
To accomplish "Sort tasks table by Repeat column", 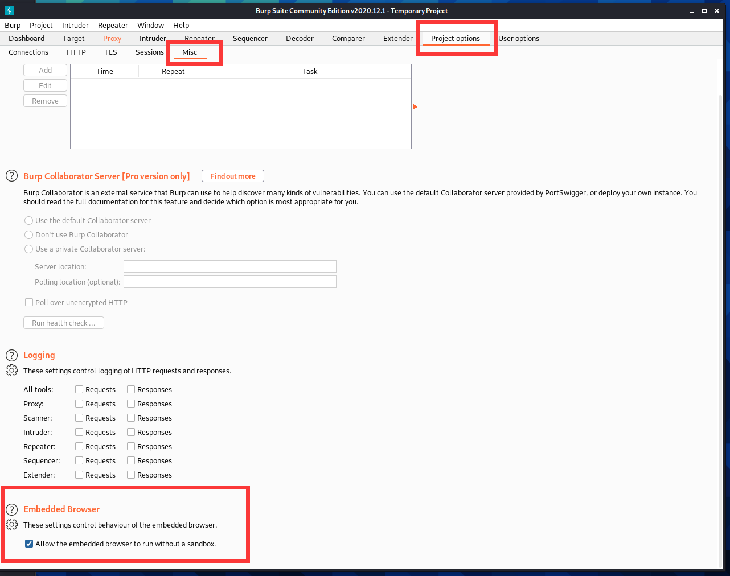I will click(x=173, y=71).
